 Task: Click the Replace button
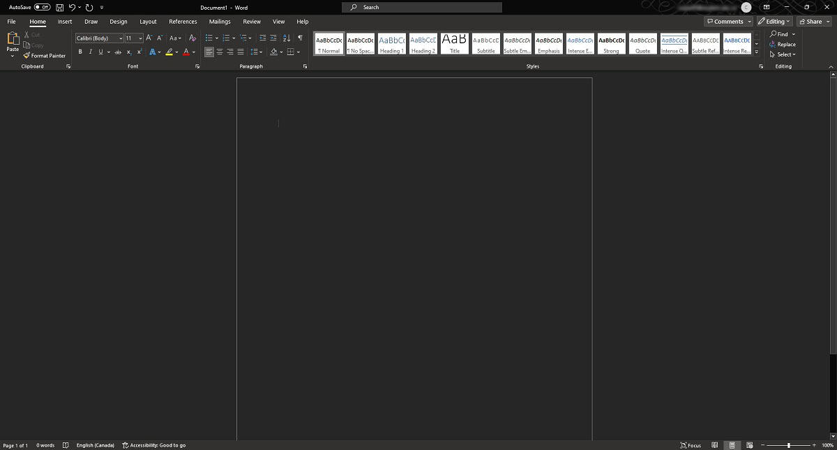[x=783, y=44]
